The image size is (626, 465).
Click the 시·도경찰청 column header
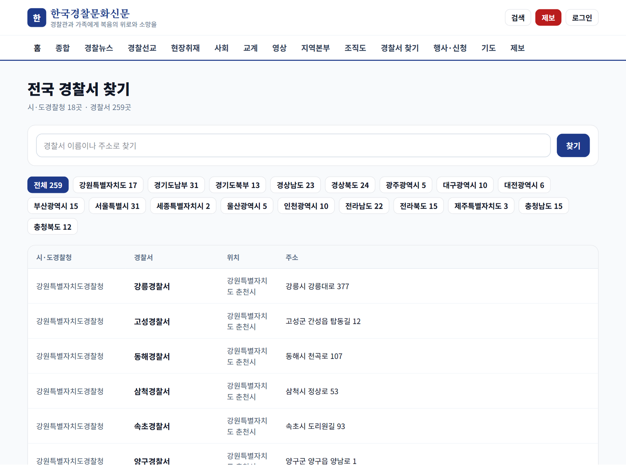click(x=54, y=257)
